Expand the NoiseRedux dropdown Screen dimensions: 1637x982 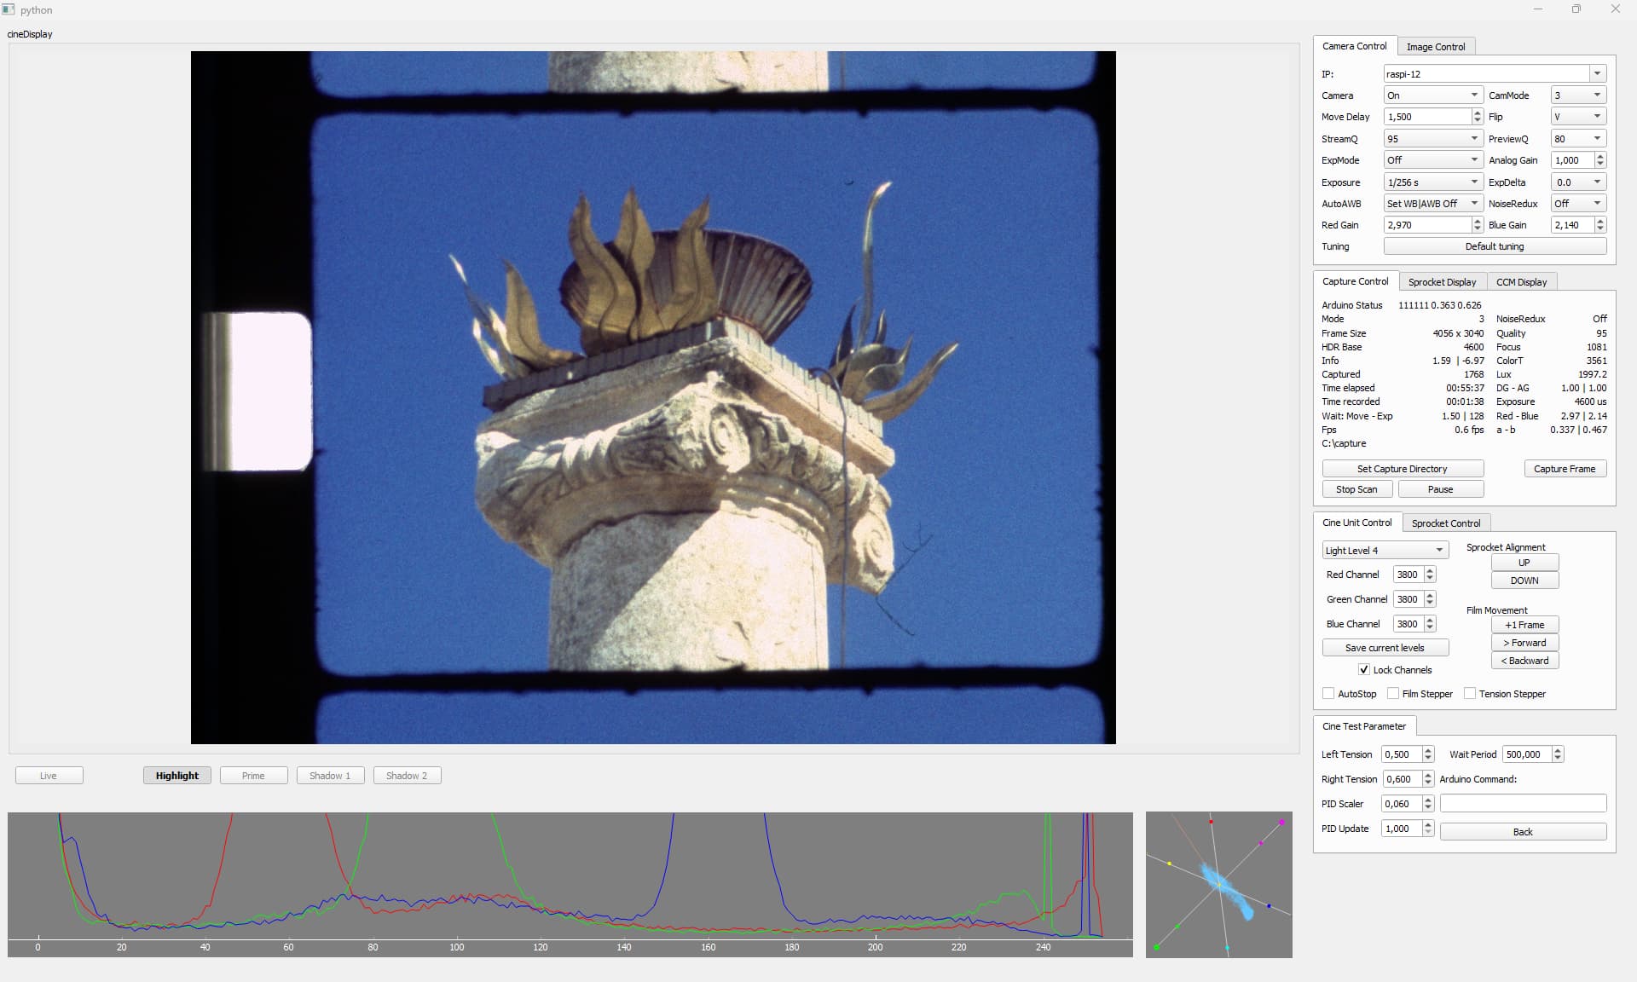(x=1578, y=204)
